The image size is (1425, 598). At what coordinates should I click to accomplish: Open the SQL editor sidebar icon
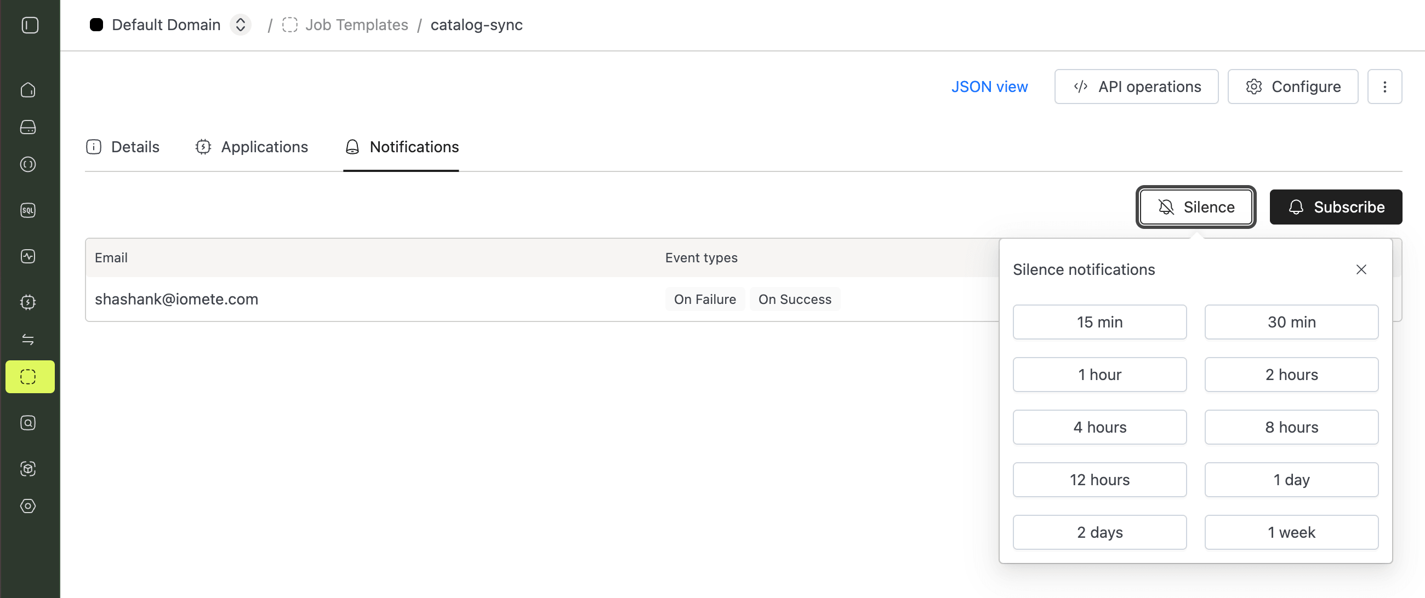click(28, 210)
